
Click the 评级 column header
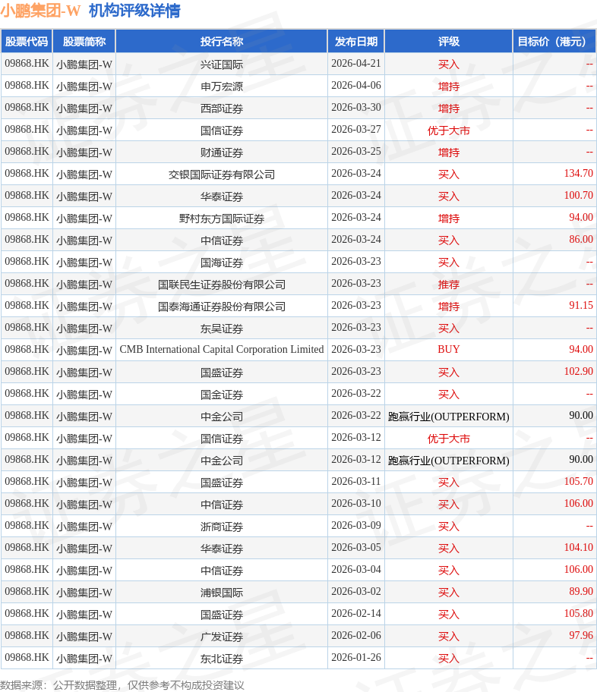pos(449,42)
